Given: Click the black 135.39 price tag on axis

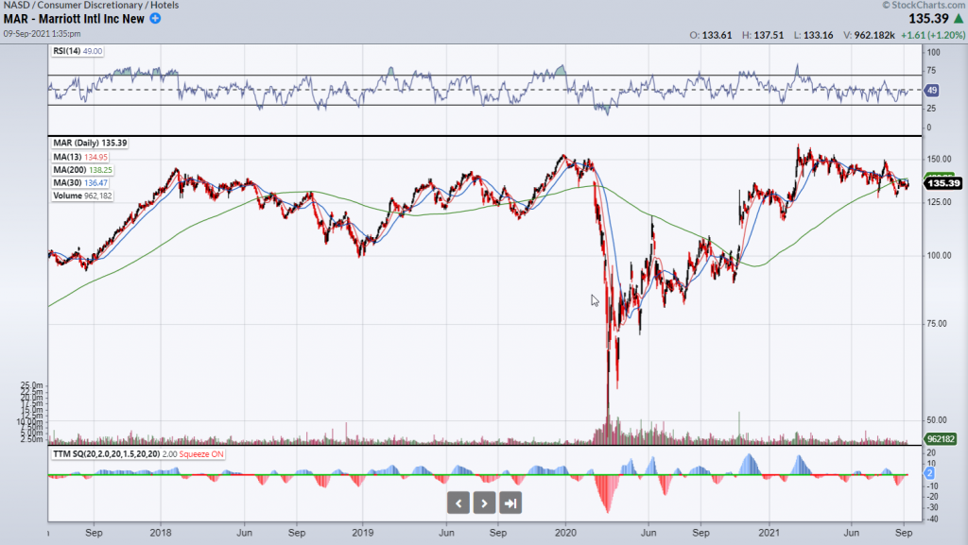Looking at the screenshot, I should (943, 183).
